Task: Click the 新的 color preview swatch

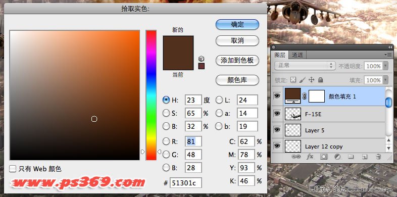Action: (x=178, y=44)
